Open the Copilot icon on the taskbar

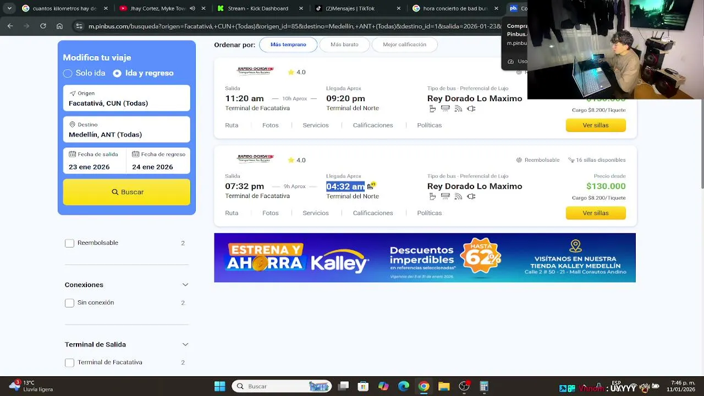pyautogui.click(x=383, y=386)
